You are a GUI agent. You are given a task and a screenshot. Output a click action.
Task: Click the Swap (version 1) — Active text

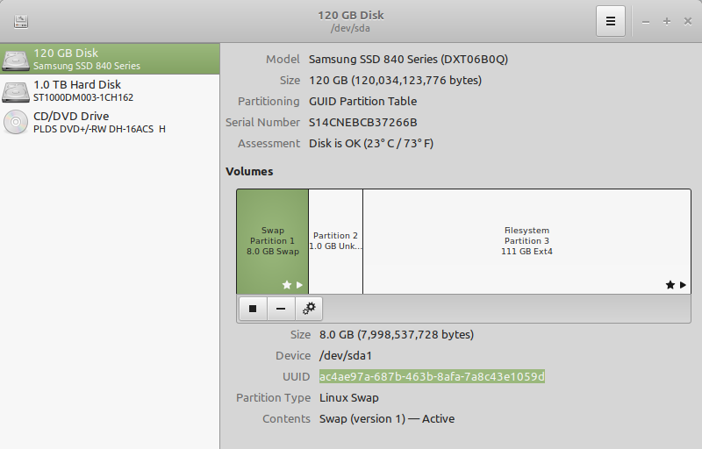387,418
